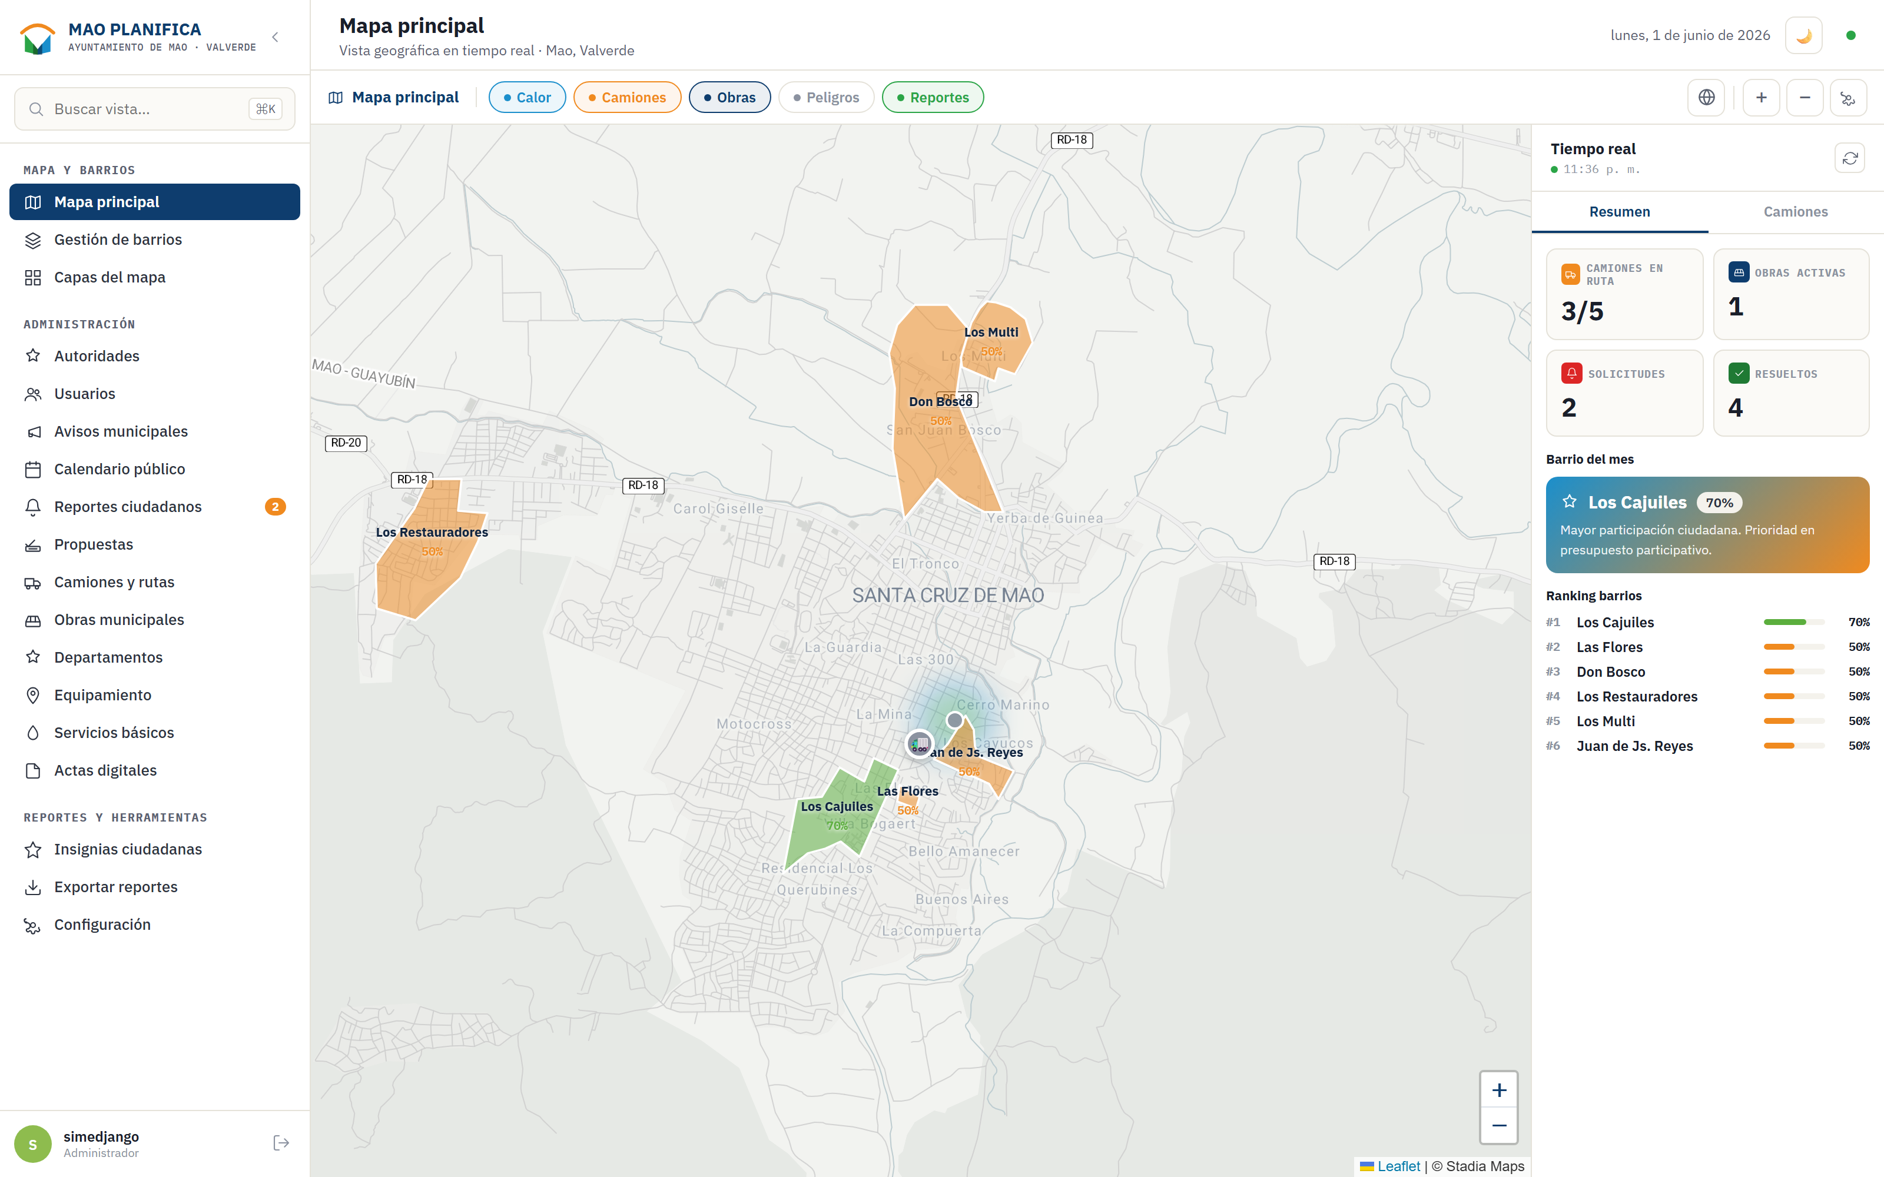The width and height of the screenshot is (1884, 1177).
Task: Open the Solicitudes card
Action: [x=1624, y=393]
